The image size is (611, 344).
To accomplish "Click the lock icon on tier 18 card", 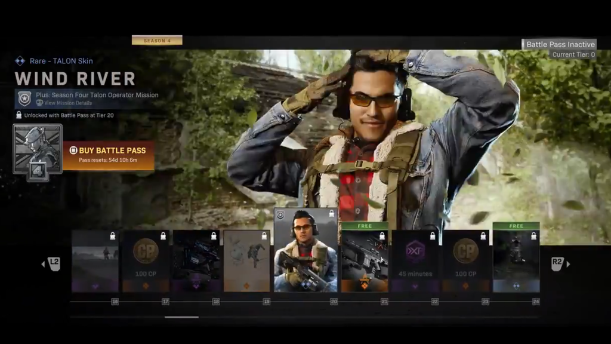I will pyautogui.click(x=214, y=235).
